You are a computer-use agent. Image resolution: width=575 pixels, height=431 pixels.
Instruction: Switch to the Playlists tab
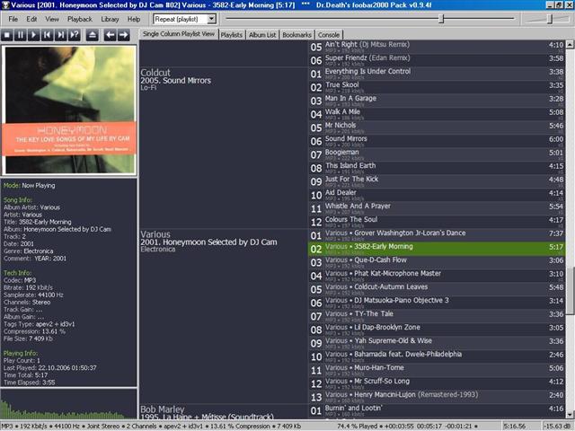pos(232,35)
